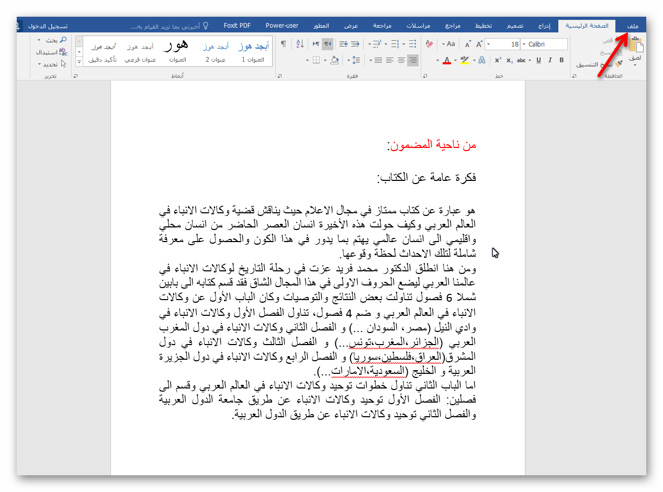Screen dimensions: 663x492
Task: Open the File (ملف) tab
Action: click(633, 26)
